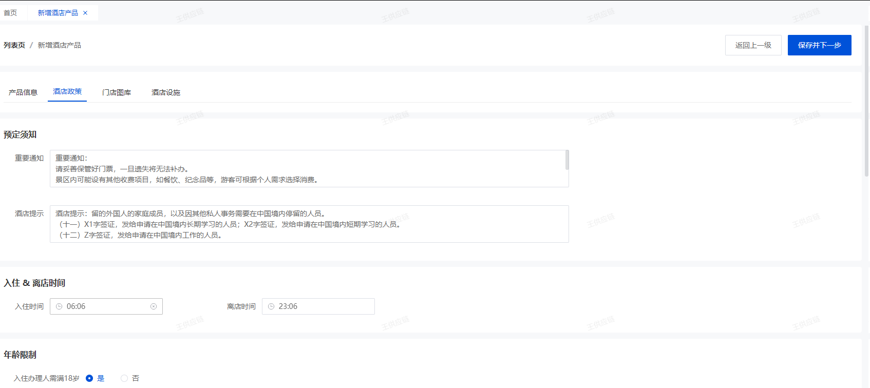The width and height of the screenshot is (870, 388).
Task: Close the 新增酒店产品 tab
Action: (85, 13)
